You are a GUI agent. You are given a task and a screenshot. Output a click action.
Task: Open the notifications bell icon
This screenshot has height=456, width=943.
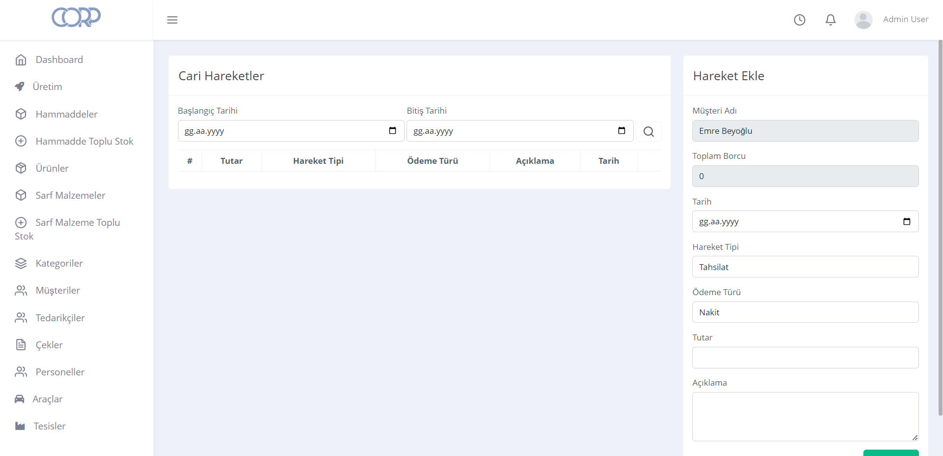tap(830, 20)
